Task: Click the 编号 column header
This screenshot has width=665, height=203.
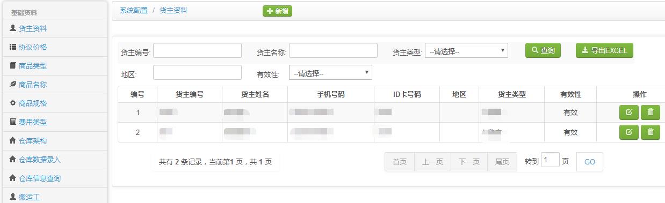Action: 138,94
